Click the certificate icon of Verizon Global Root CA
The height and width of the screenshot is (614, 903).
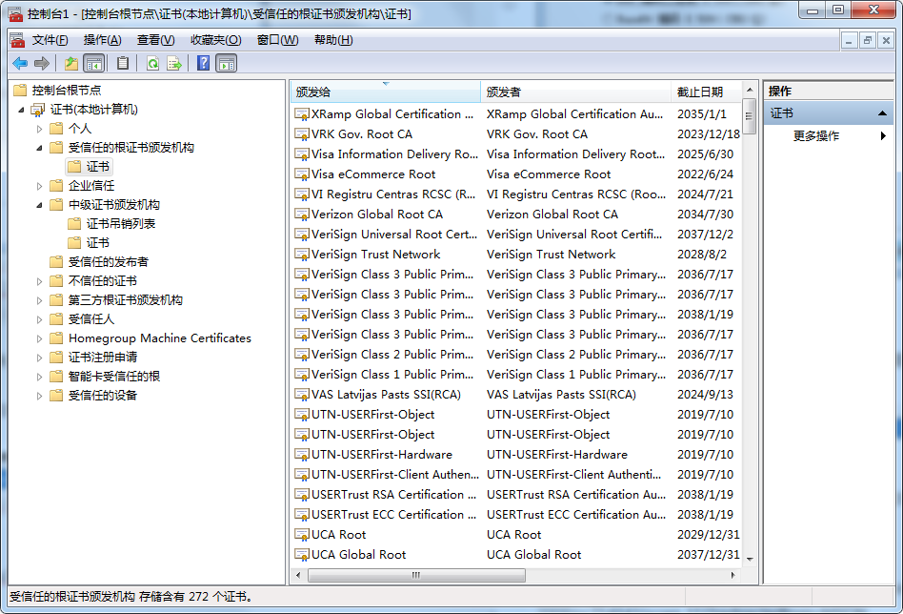click(302, 215)
